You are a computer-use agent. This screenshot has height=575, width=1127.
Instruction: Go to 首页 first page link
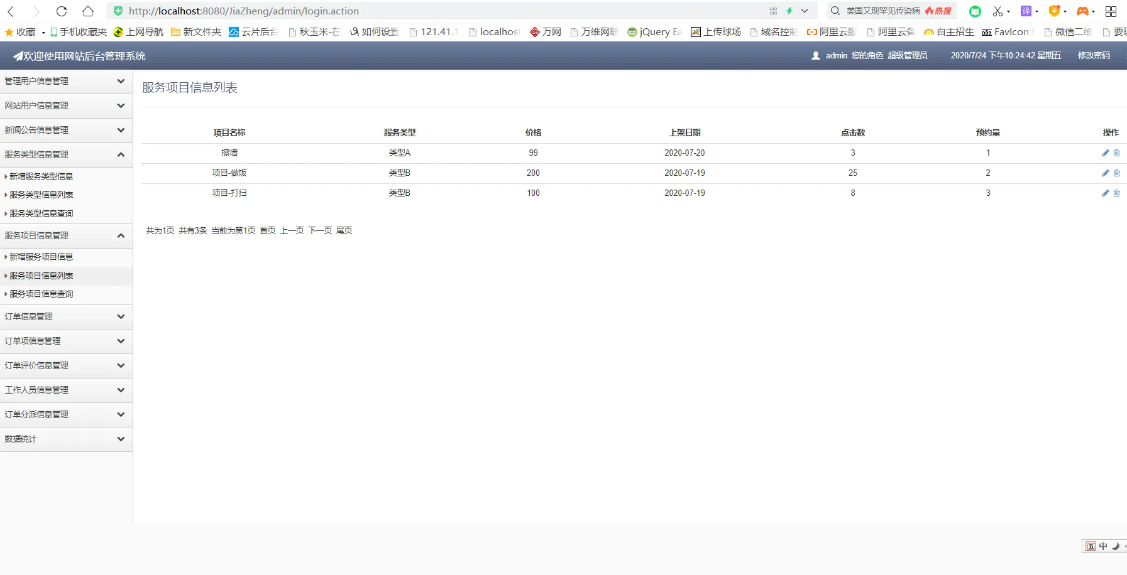(x=268, y=231)
